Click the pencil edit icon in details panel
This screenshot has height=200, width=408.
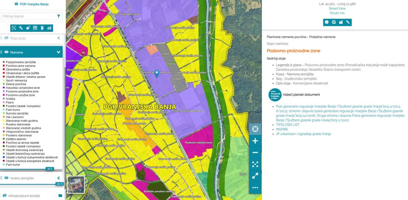[x=348, y=22]
